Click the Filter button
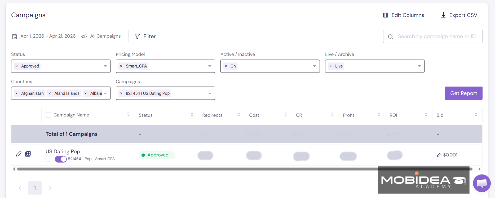This screenshot has width=495, height=198. [x=145, y=36]
